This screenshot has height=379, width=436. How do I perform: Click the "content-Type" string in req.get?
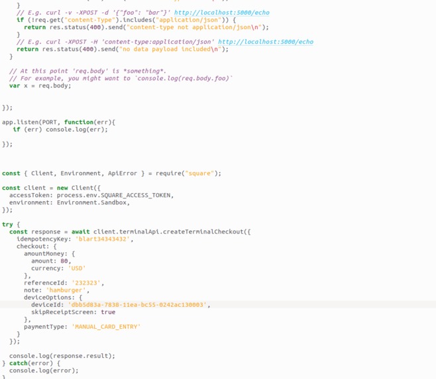pyautogui.click(x=90, y=20)
